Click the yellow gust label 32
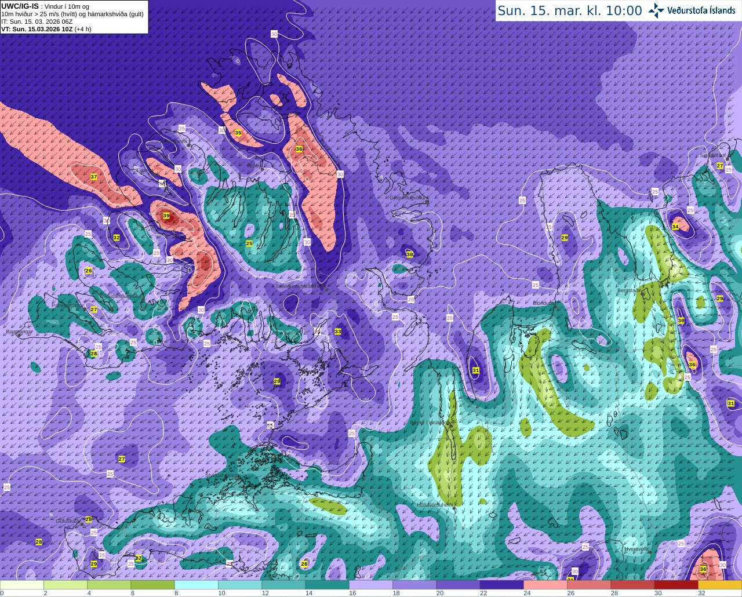 coord(117,238)
